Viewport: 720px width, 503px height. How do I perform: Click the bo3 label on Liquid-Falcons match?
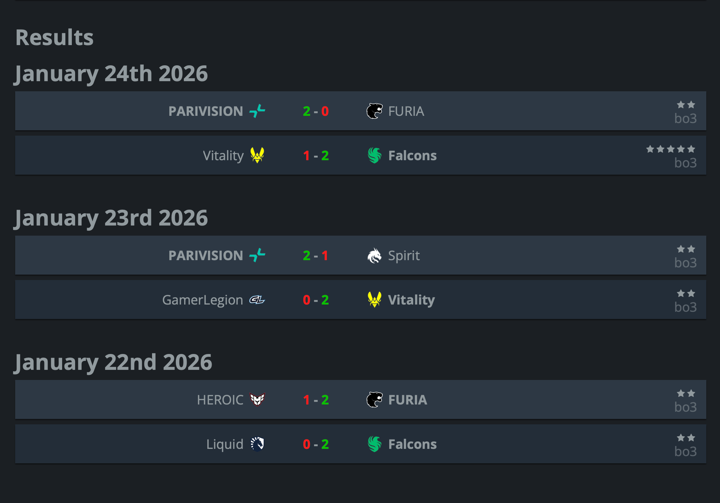tap(685, 451)
